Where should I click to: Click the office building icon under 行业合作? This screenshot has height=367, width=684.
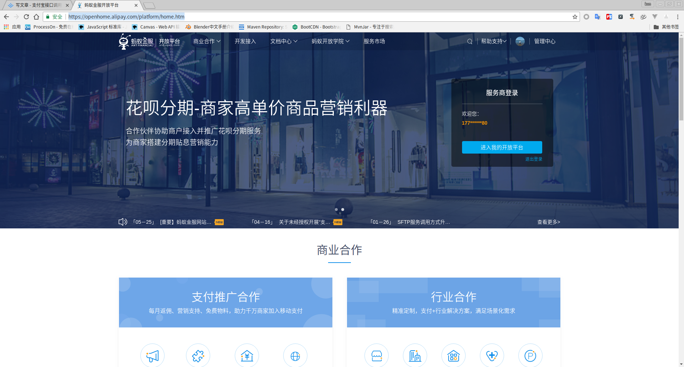coord(415,356)
